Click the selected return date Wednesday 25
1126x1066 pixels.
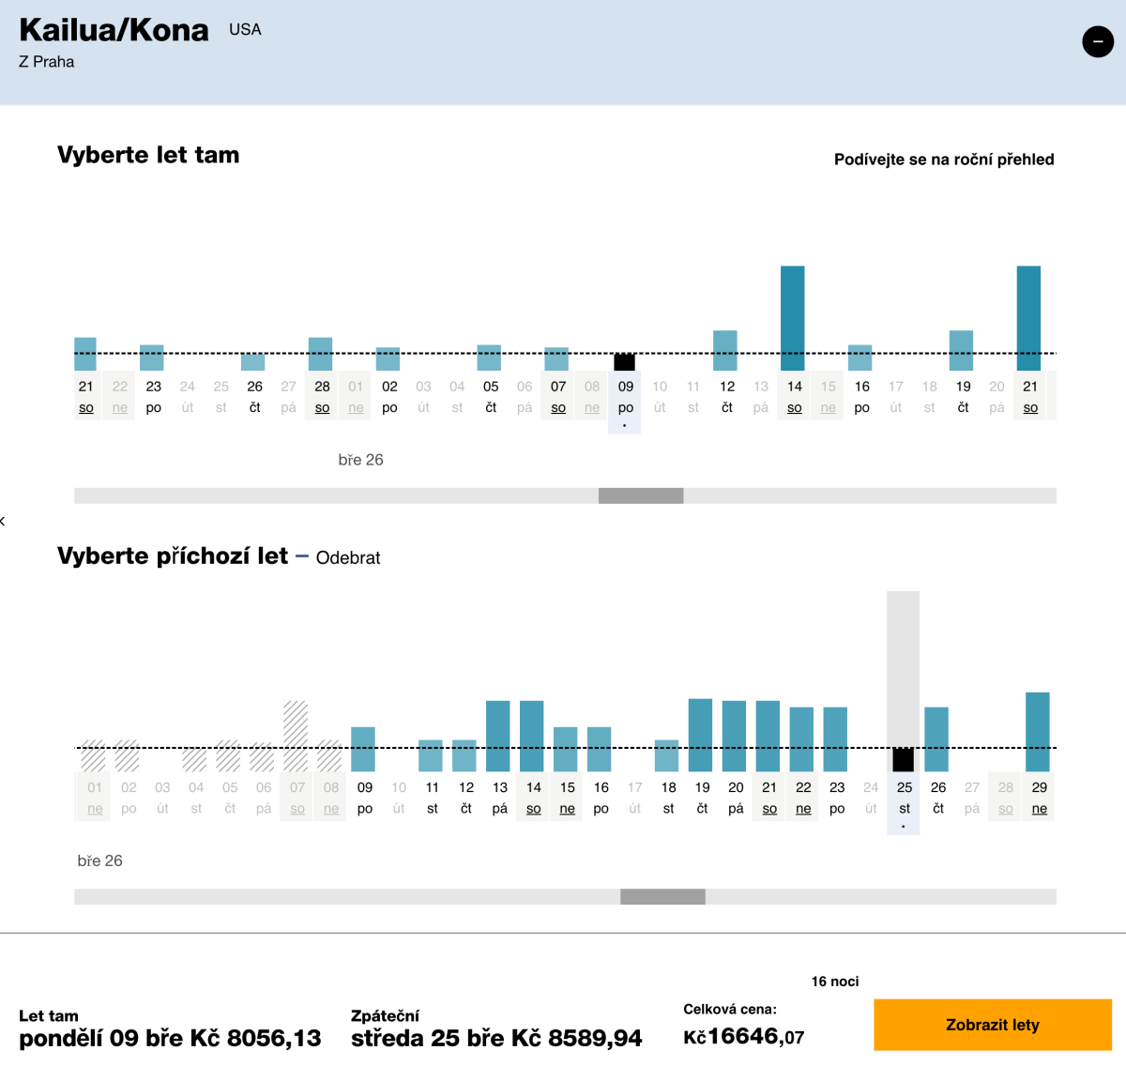pyautogui.click(x=904, y=797)
